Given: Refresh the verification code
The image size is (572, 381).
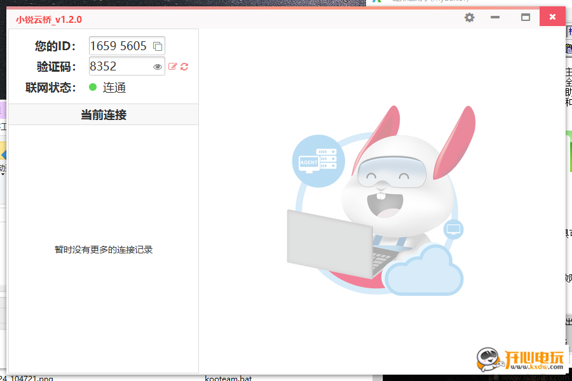Looking at the screenshot, I should click(184, 66).
